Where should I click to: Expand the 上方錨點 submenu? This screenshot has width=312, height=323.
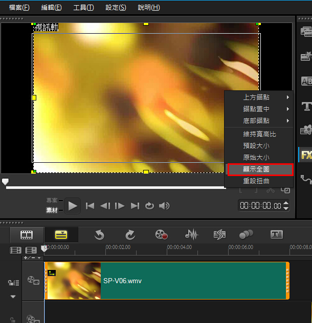point(259,97)
